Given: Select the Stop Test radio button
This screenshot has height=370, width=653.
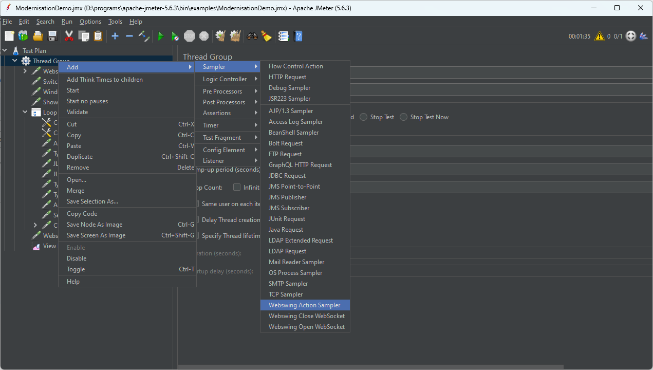Looking at the screenshot, I should [x=364, y=117].
